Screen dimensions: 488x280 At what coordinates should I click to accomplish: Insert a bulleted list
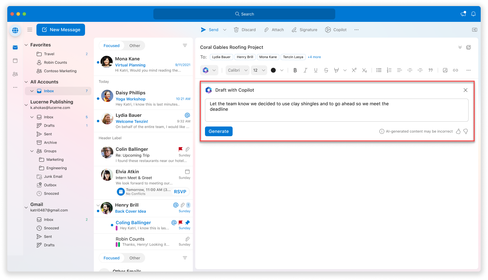click(x=379, y=70)
